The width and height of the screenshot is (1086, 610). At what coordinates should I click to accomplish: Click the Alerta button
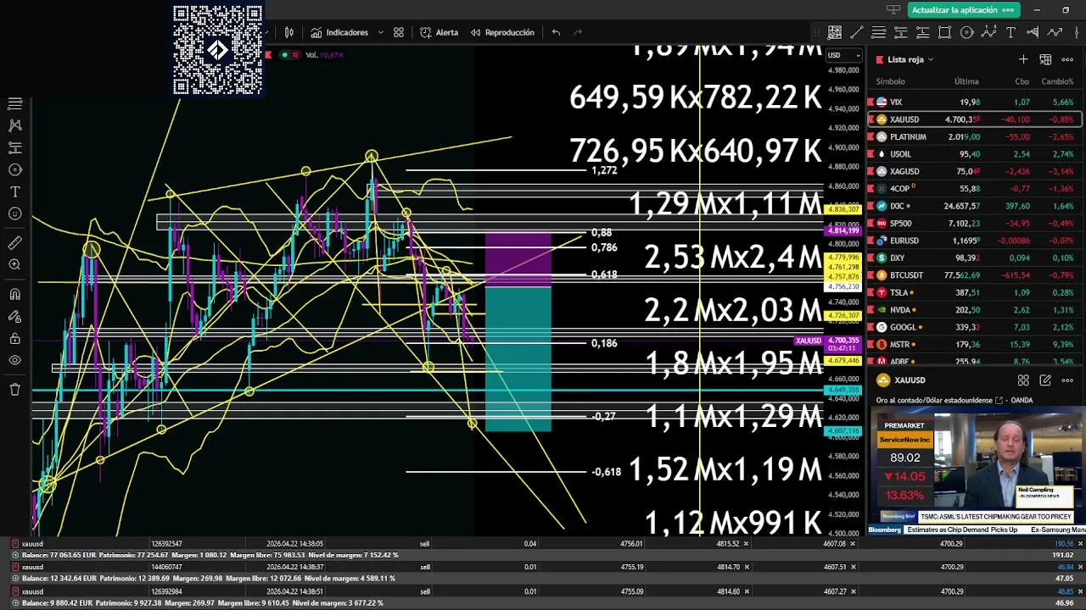tap(439, 32)
